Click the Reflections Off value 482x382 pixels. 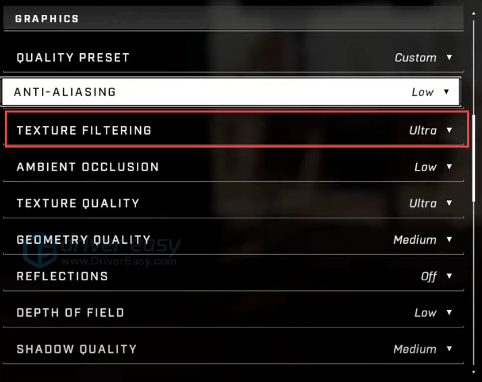(x=429, y=276)
